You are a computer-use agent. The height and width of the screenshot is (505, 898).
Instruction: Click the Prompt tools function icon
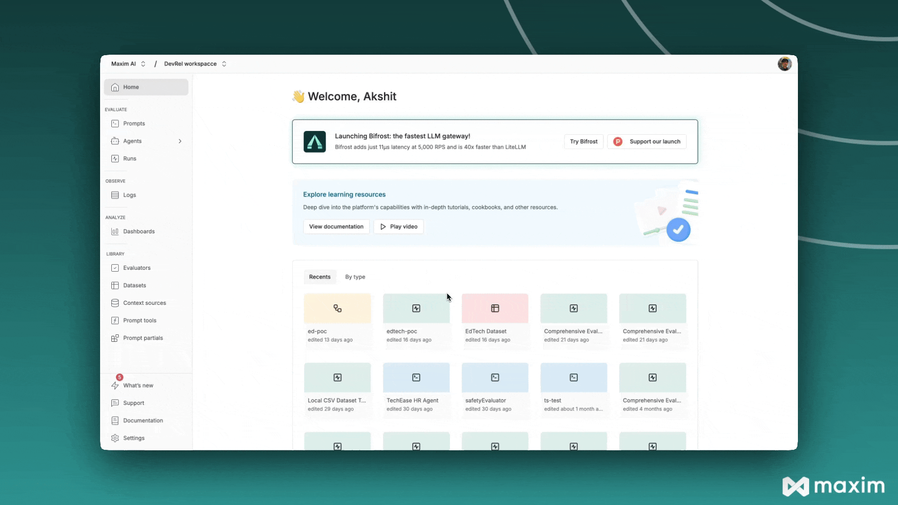click(x=115, y=320)
